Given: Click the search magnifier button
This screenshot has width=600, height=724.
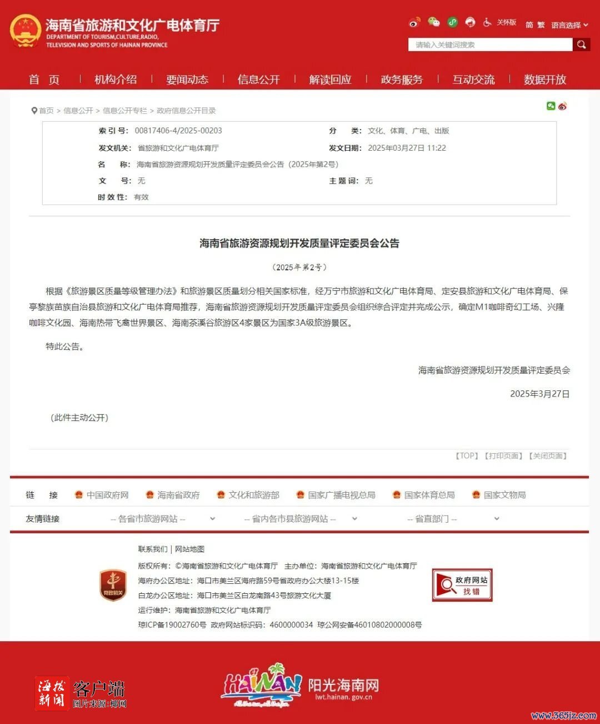Looking at the screenshot, I should tap(582, 44).
